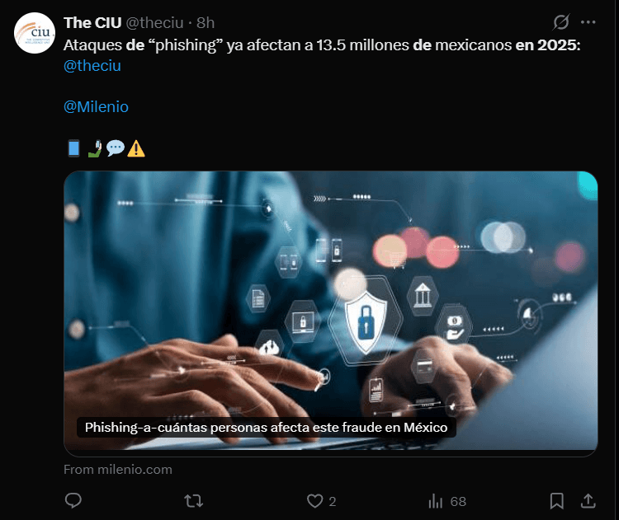This screenshot has height=520, width=619.
Task: Like the tweet with the heart icon
Action: pos(321,501)
